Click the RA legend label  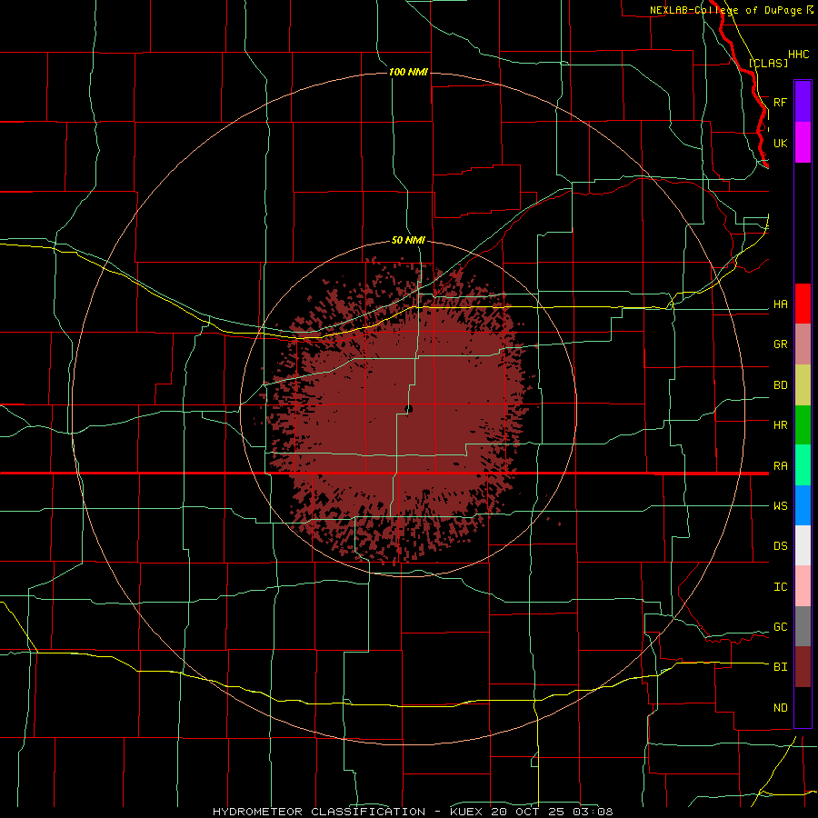(780, 466)
